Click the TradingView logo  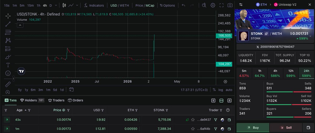tap(22, 71)
